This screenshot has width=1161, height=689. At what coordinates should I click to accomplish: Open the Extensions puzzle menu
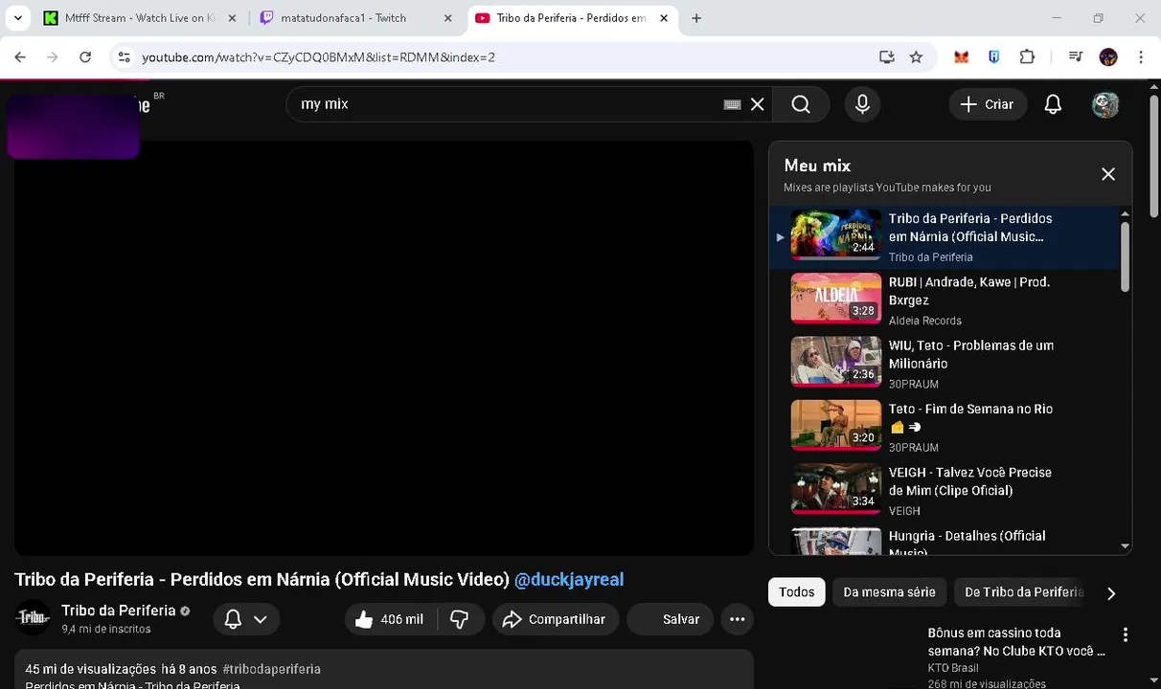click(1027, 57)
